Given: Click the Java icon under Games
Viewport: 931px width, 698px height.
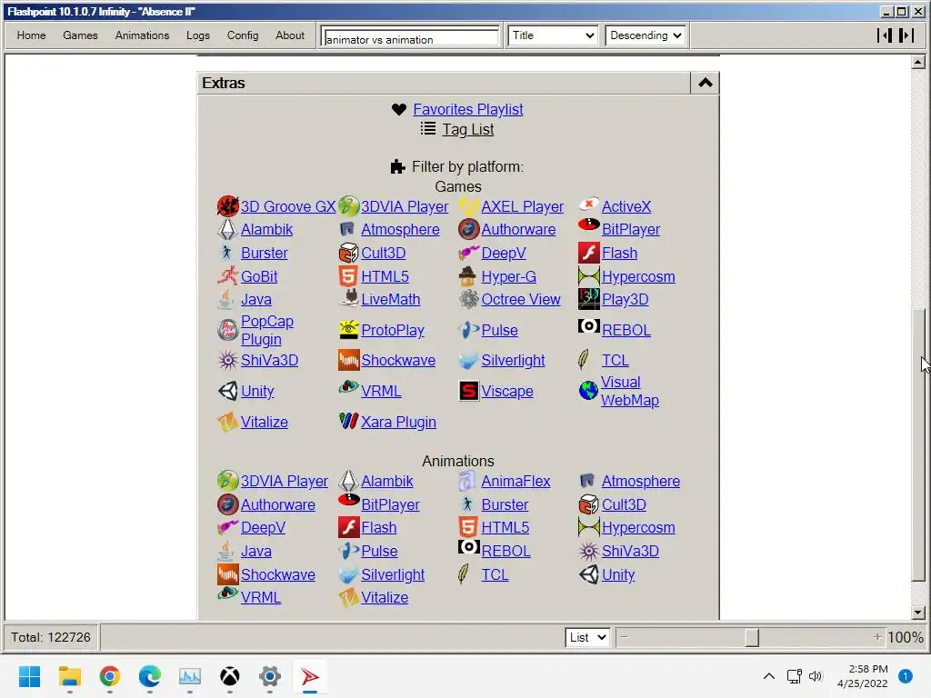Looking at the screenshot, I should (x=226, y=299).
